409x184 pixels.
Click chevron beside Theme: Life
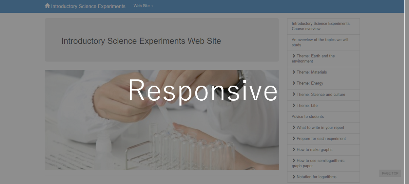[x=294, y=106]
